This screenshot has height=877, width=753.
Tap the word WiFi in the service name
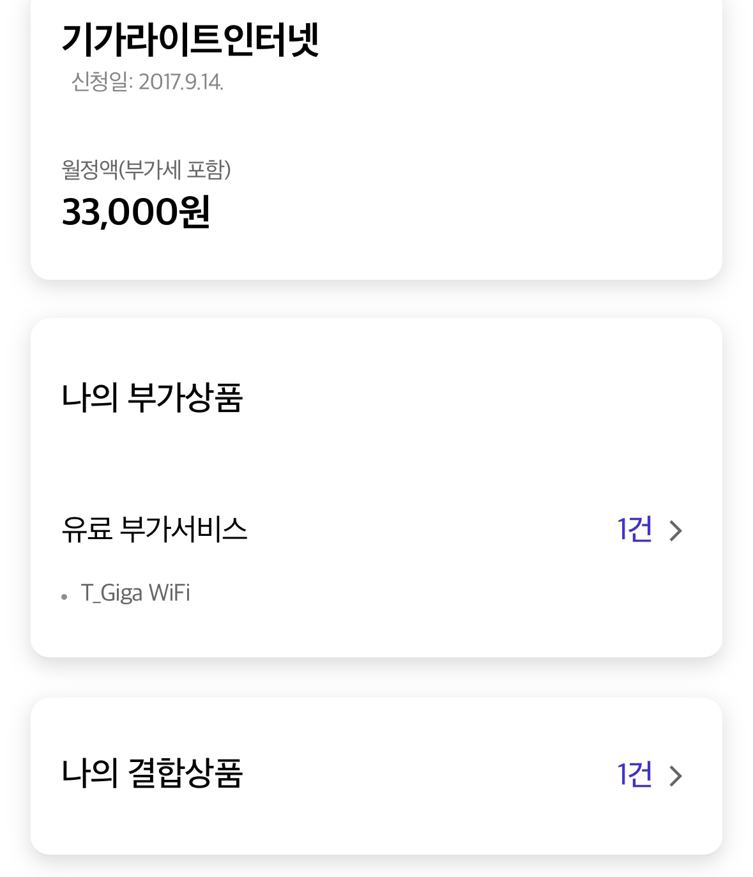click(x=169, y=592)
